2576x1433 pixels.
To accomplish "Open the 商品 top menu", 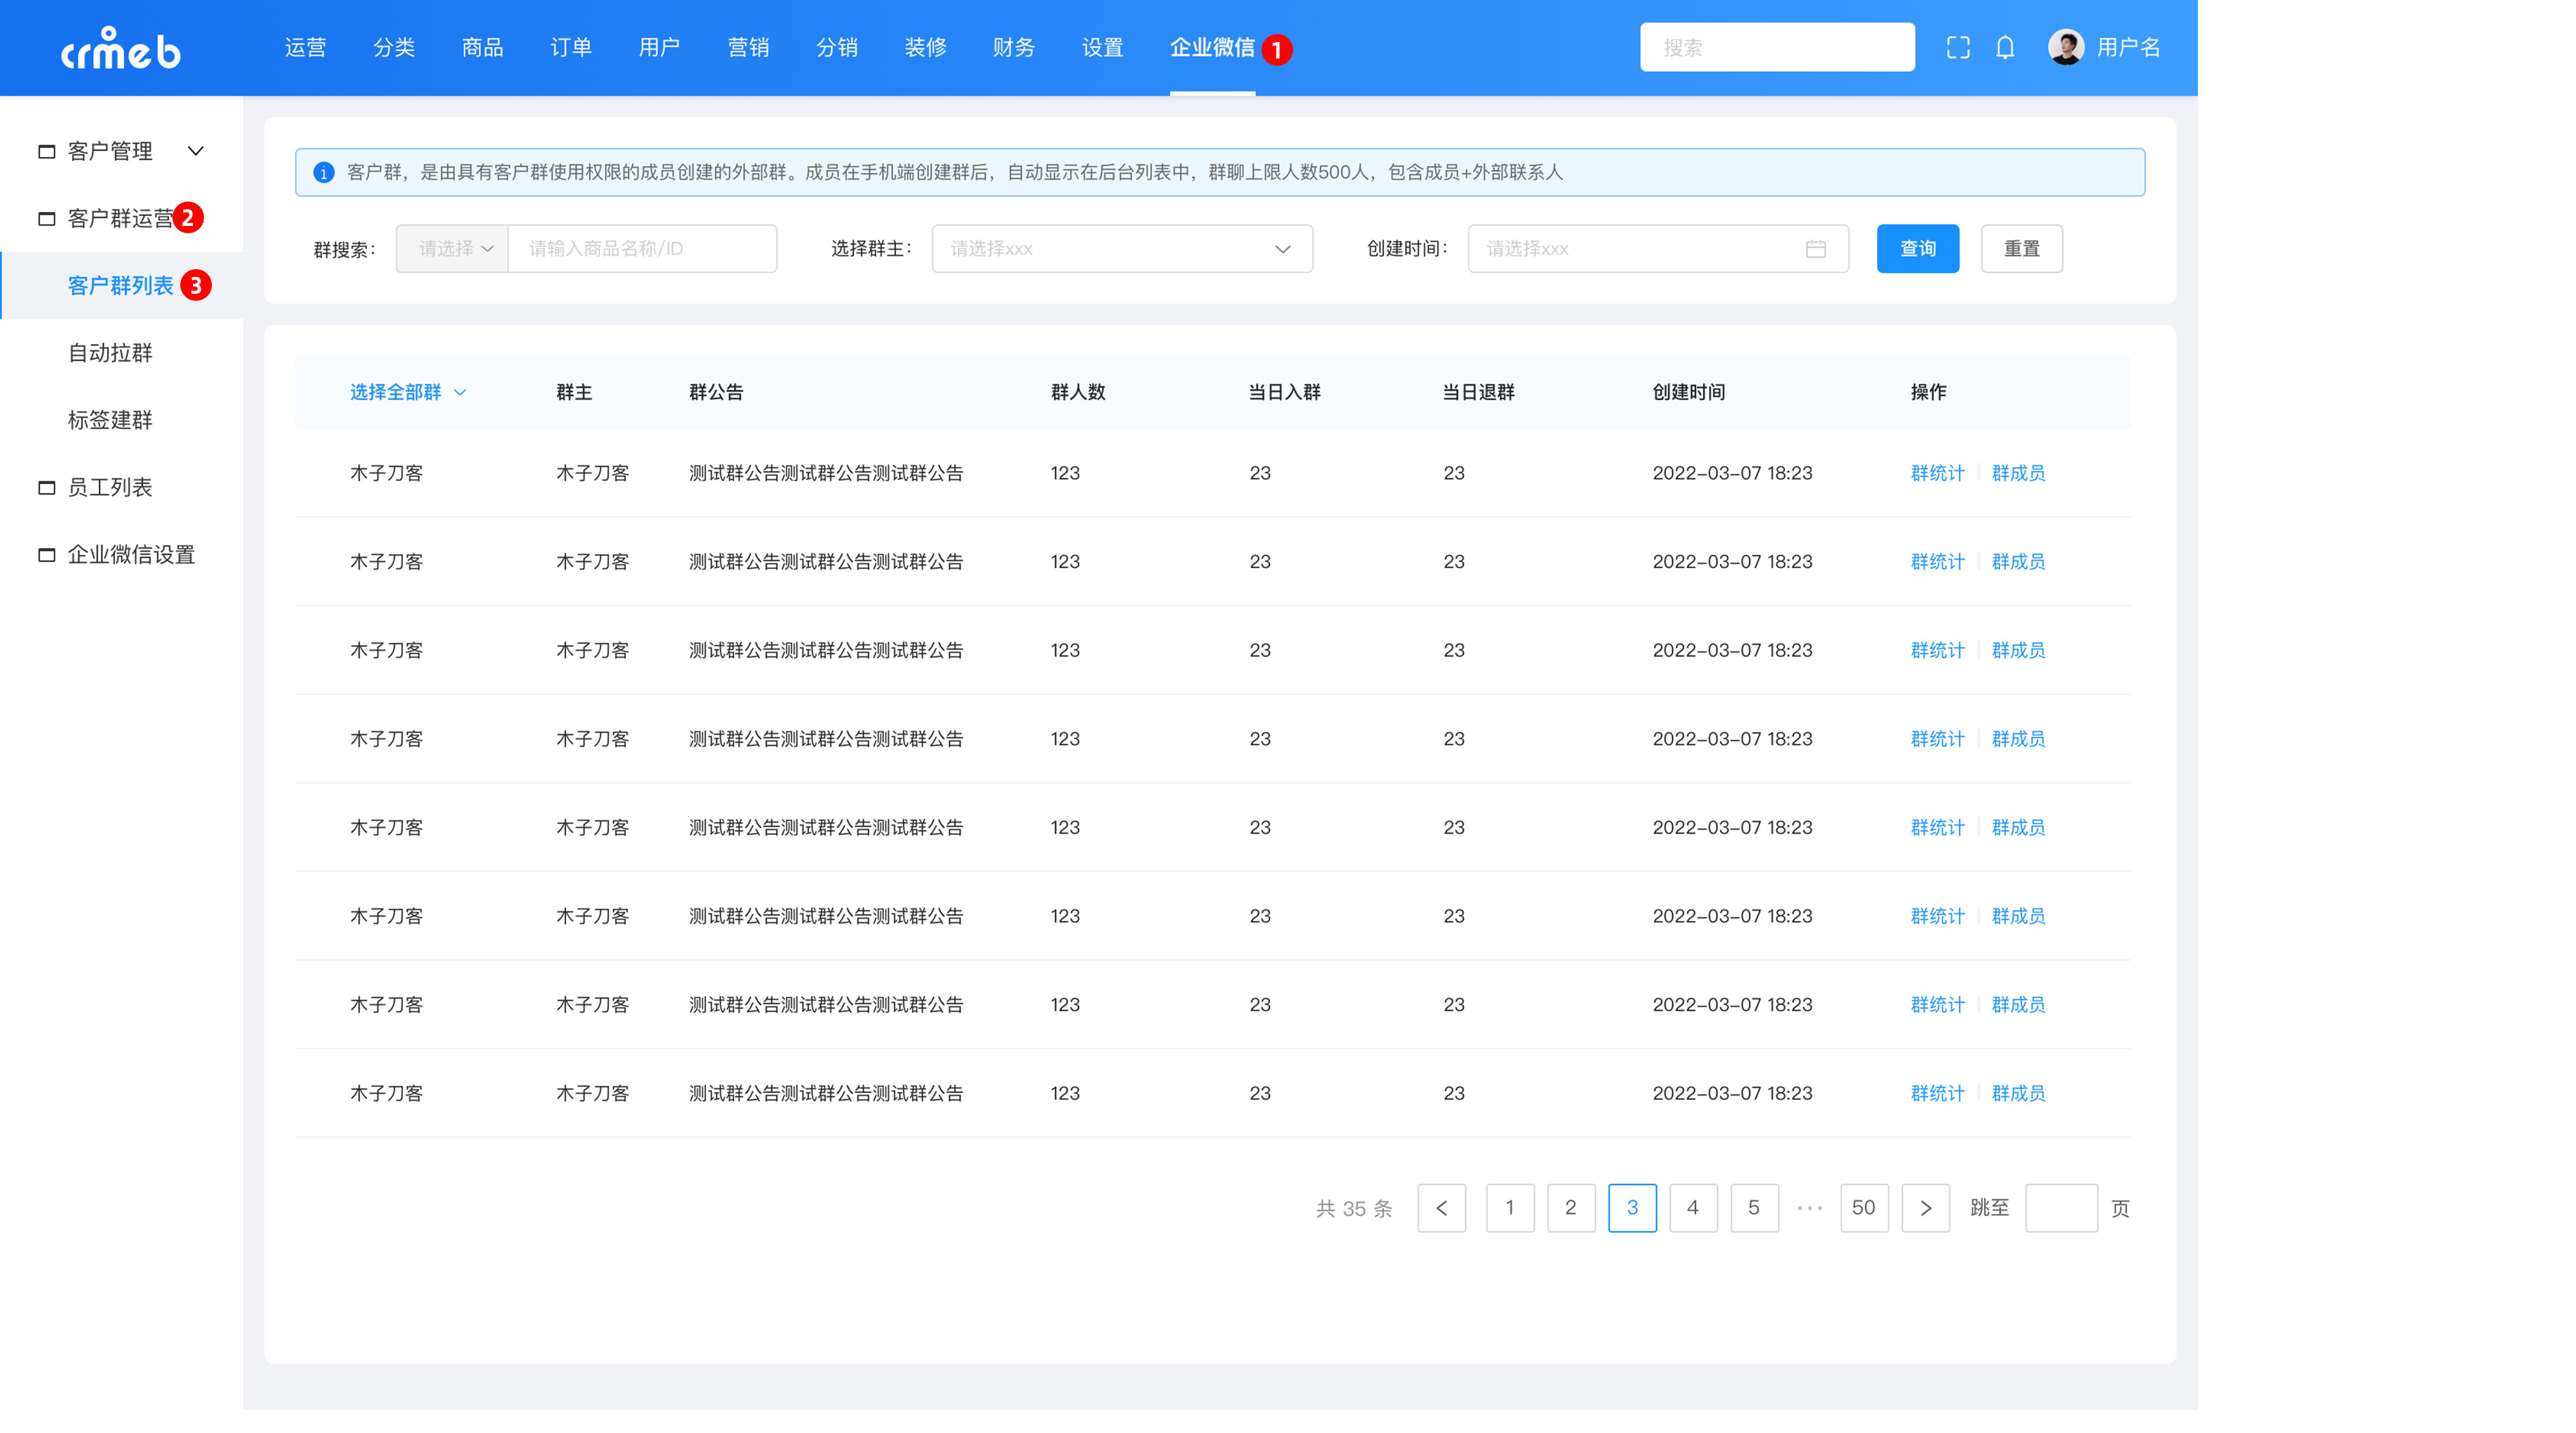I will coord(482,47).
